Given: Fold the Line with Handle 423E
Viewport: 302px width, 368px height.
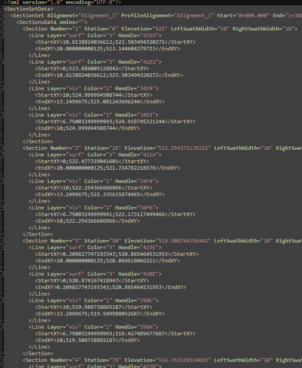Looking at the screenshot, I should (2, 247).
